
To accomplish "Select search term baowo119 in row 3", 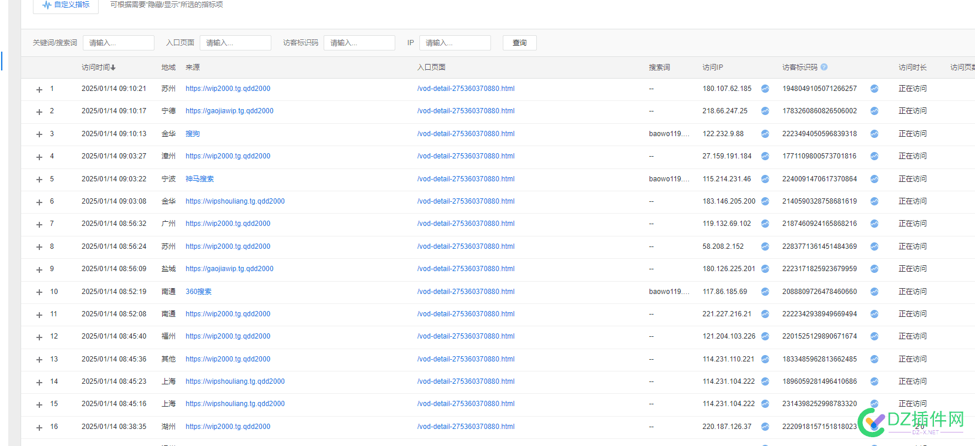I will 669,134.
